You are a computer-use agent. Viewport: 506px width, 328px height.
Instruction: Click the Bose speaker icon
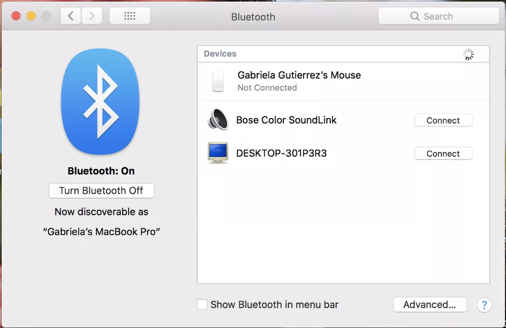[218, 119]
